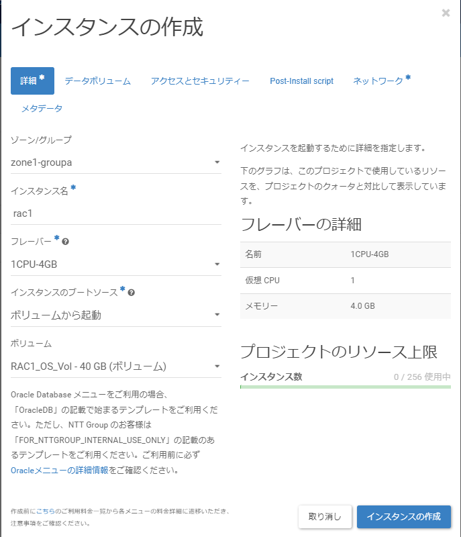Close the インスタンスの作成 dialog
This screenshot has height=537, width=461.
[x=446, y=13]
